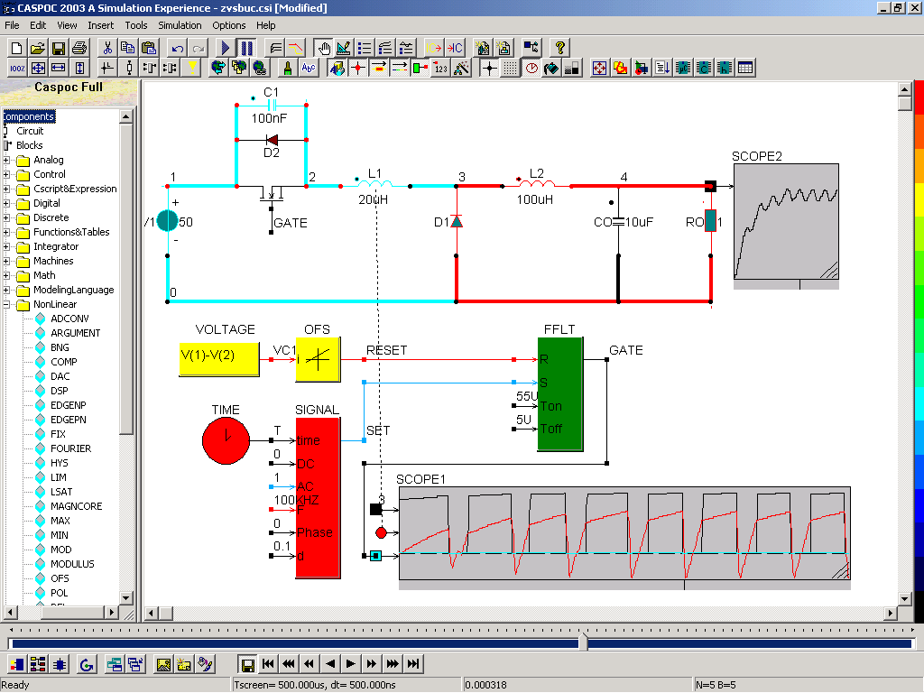Expand the Digital folder
Screen dimensions: 924x693
6,203
